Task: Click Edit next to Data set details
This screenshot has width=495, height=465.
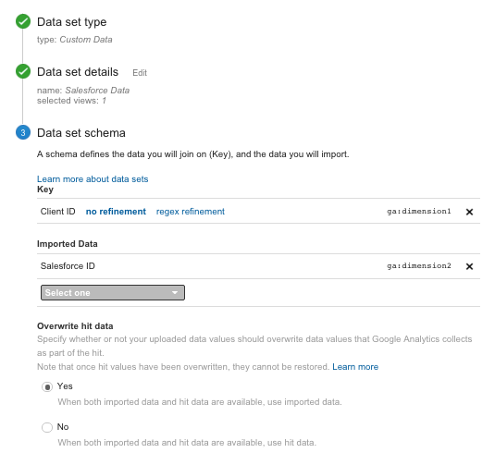Action: tap(140, 73)
